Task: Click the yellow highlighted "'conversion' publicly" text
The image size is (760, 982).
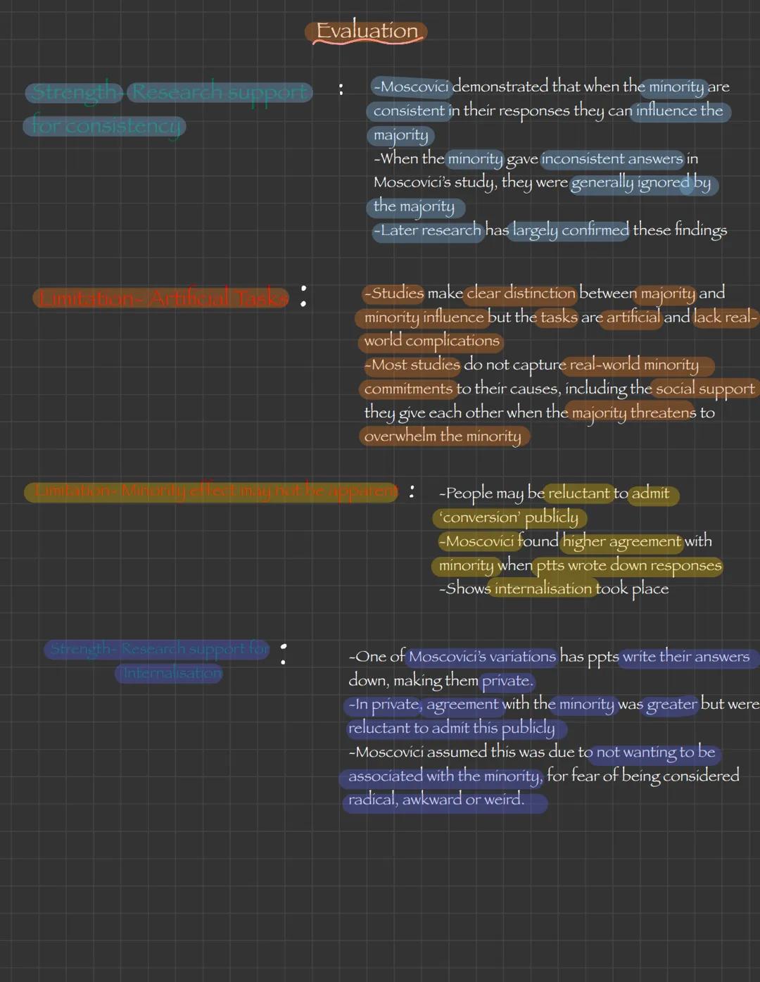Action: coord(509,517)
